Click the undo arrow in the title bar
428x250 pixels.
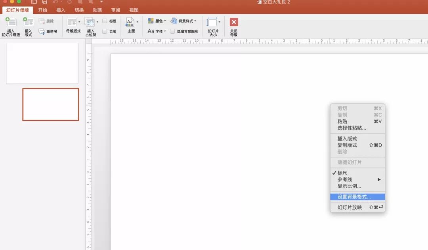pyautogui.click(x=55, y=2)
